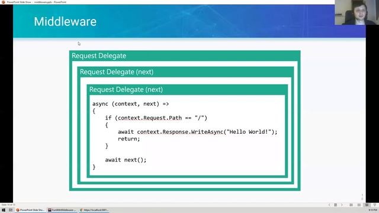Click outermost Request Delegate heading
379x213 pixels.
pos(99,56)
